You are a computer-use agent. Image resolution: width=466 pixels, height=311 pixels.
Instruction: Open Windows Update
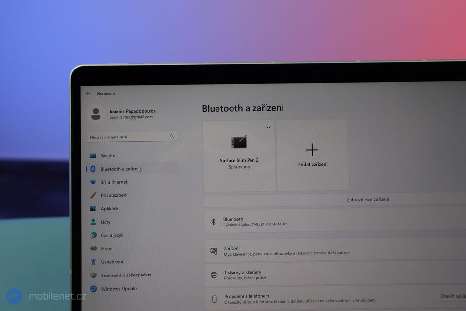[x=119, y=289]
